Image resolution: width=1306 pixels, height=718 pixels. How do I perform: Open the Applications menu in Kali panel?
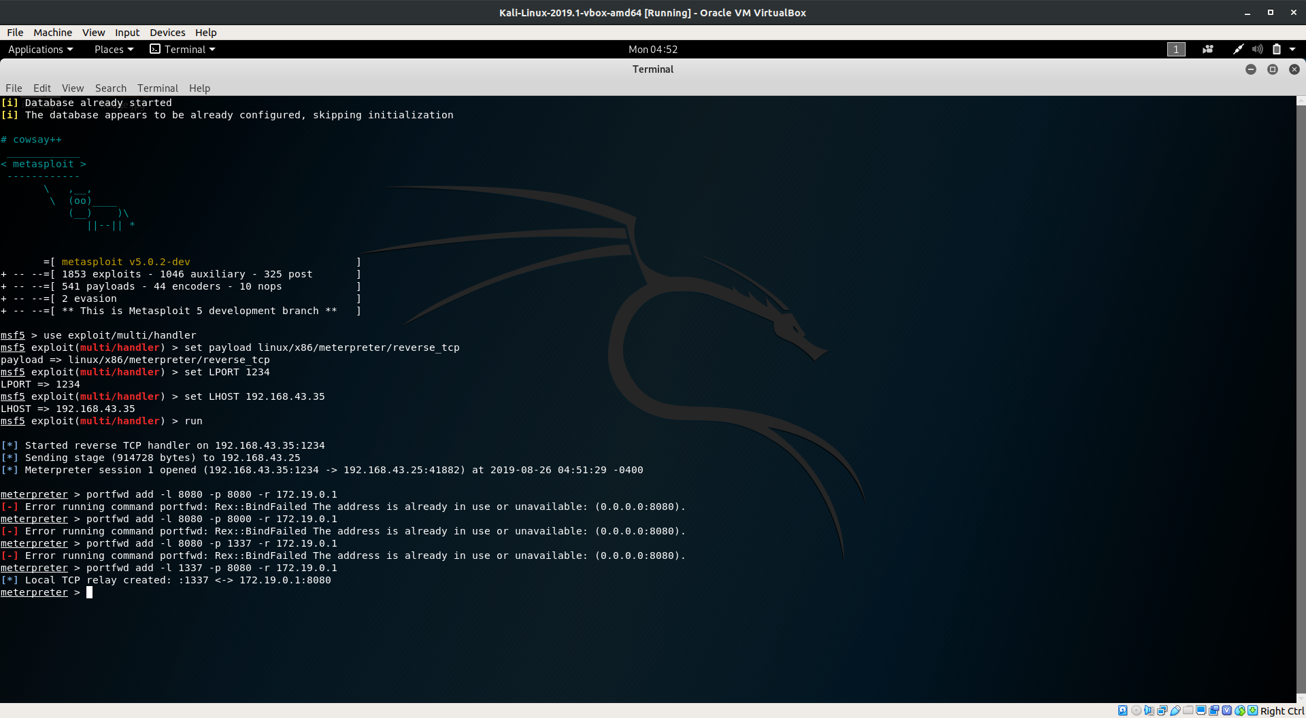tap(40, 50)
